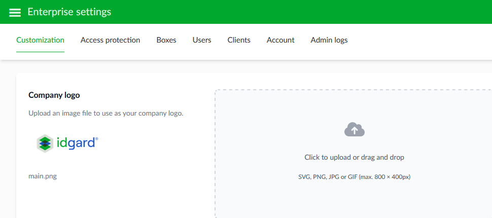The image size is (492, 218).
Task: Select the main.png file name label
Action: 43,176
